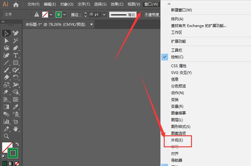The width and height of the screenshot is (251, 166).
Task: Select the Slice tool
Action: tap(6, 129)
